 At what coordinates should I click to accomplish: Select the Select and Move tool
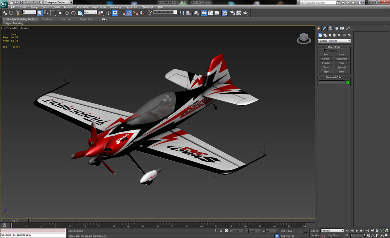click(67, 13)
